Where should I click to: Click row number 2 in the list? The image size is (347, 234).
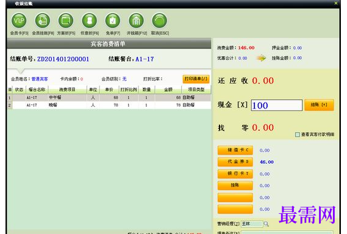pyautogui.click(x=10, y=105)
